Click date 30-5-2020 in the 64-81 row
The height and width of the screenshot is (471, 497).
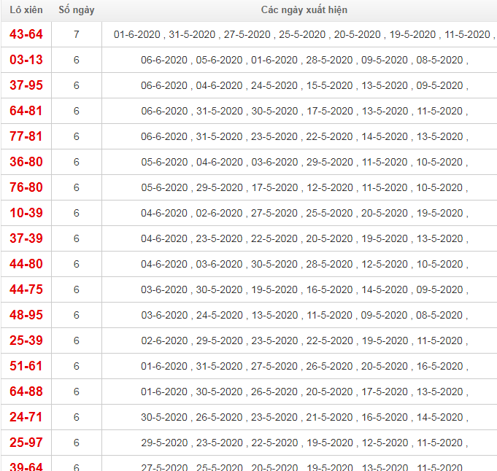point(275,111)
